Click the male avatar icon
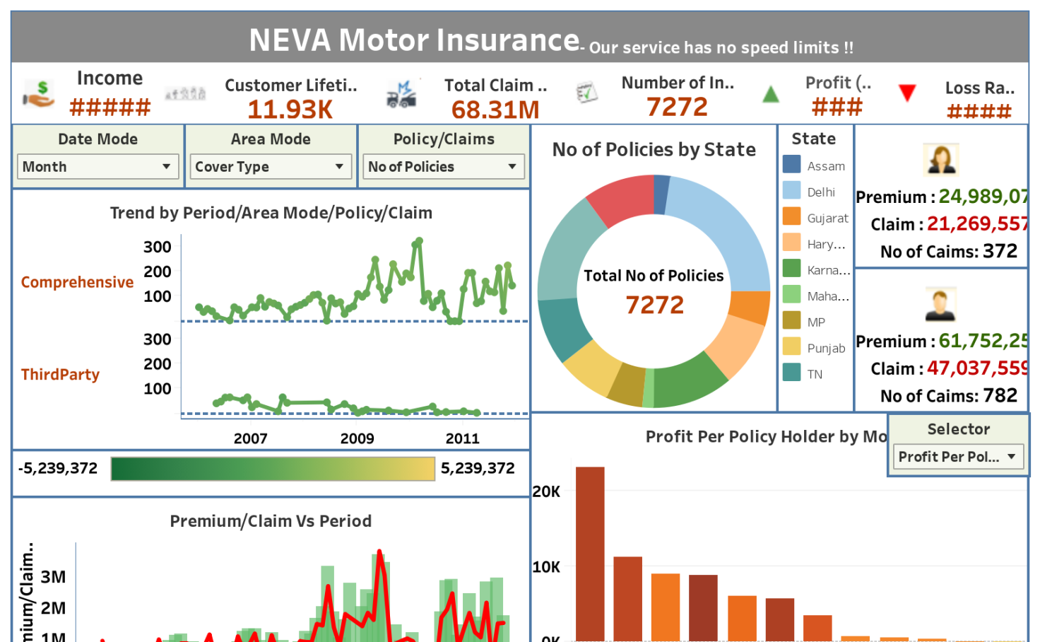This screenshot has height=642, width=1040. click(x=940, y=305)
